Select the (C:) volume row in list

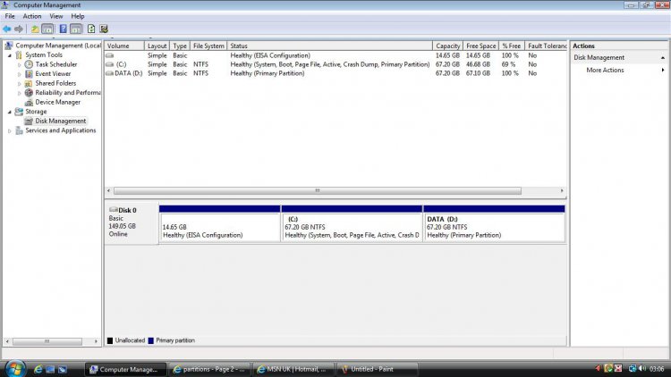point(121,64)
